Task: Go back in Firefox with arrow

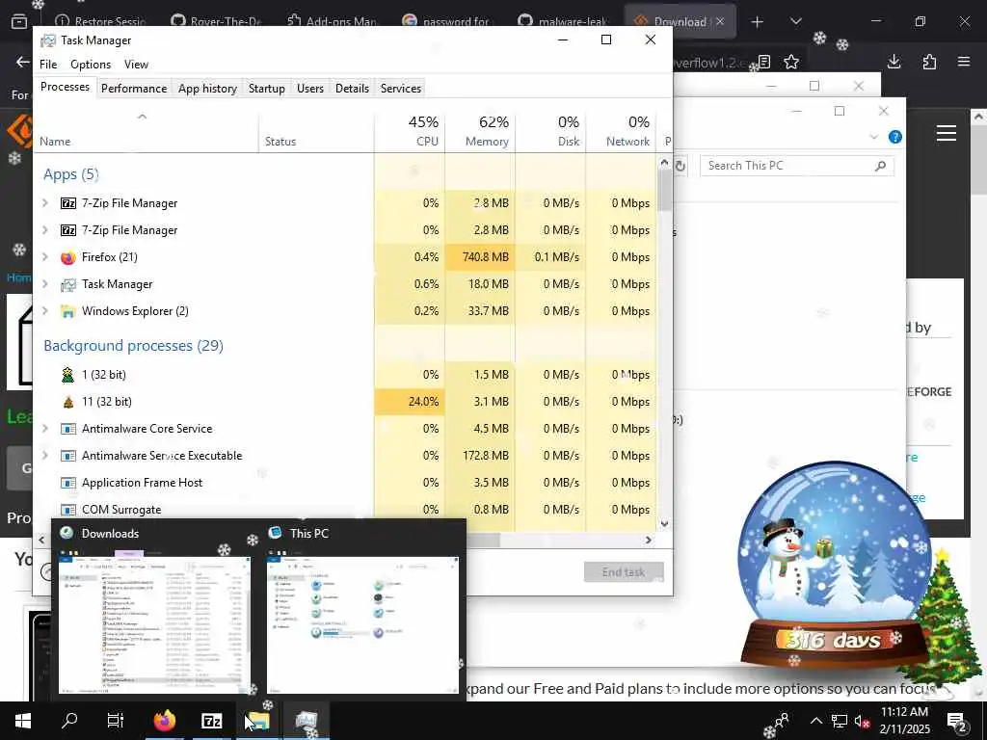Action: [23, 62]
